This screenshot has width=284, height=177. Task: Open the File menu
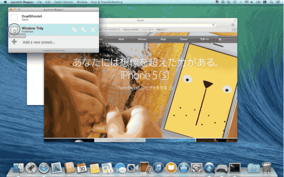pyautogui.click(x=39, y=2)
